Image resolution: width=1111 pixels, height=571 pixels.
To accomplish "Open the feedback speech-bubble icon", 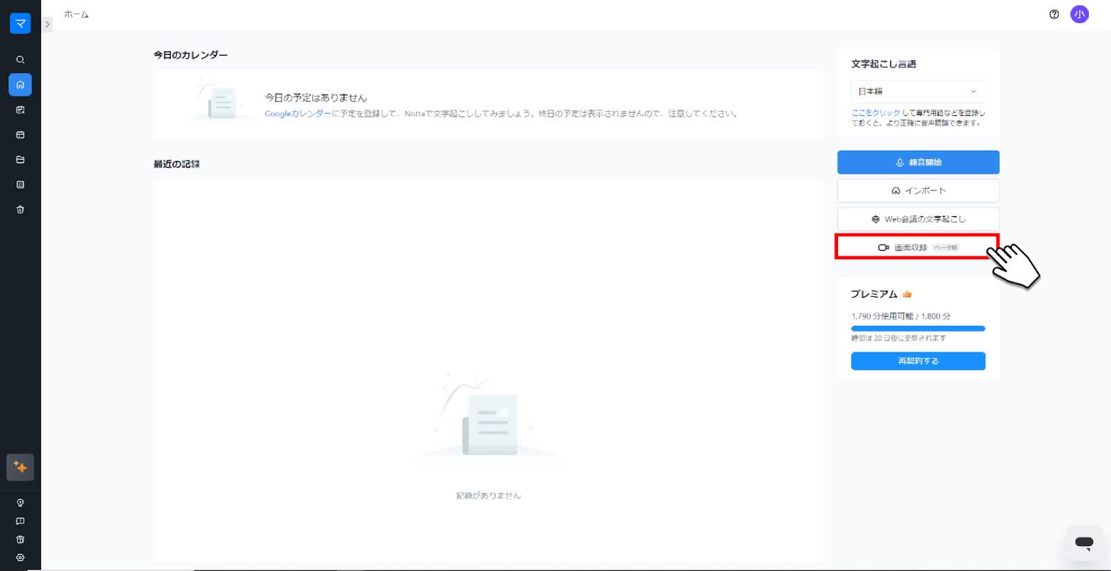I will click(20, 521).
